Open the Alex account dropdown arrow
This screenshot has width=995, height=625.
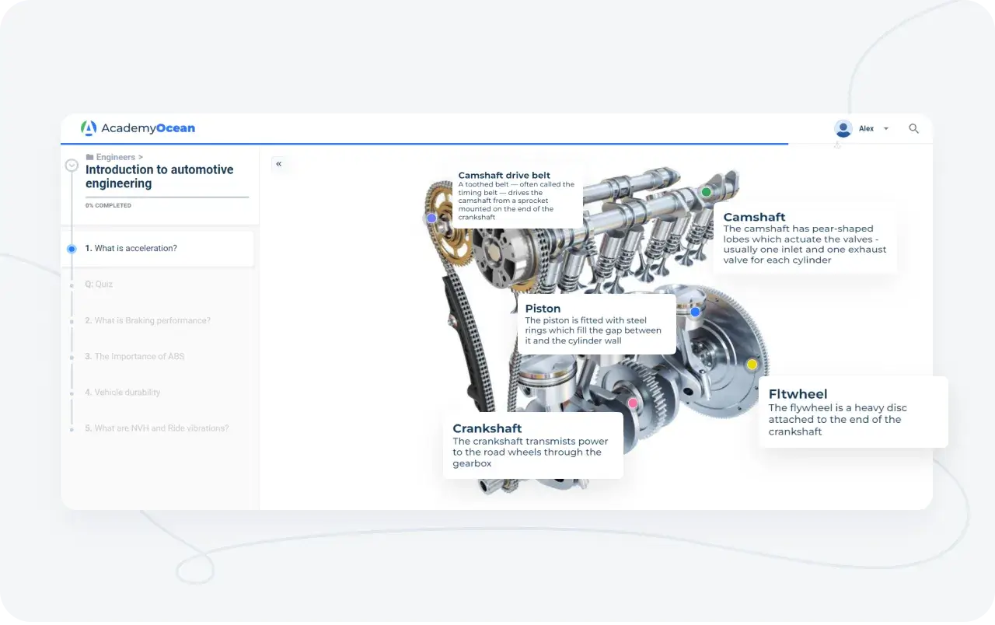point(886,129)
